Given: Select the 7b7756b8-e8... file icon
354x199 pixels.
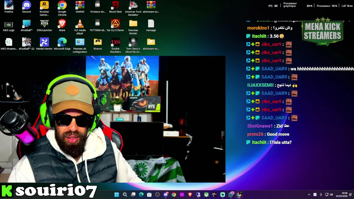Looking at the screenshot, I should (98, 26).
